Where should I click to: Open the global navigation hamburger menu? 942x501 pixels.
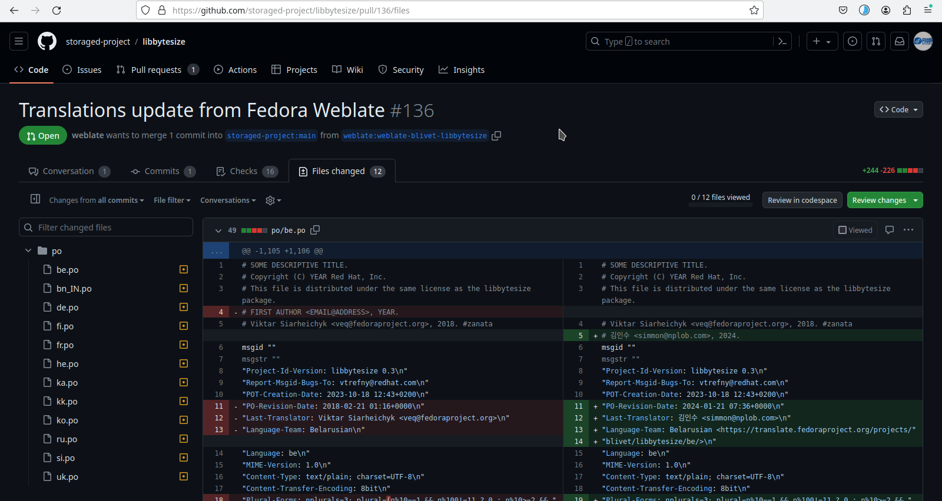click(19, 42)
